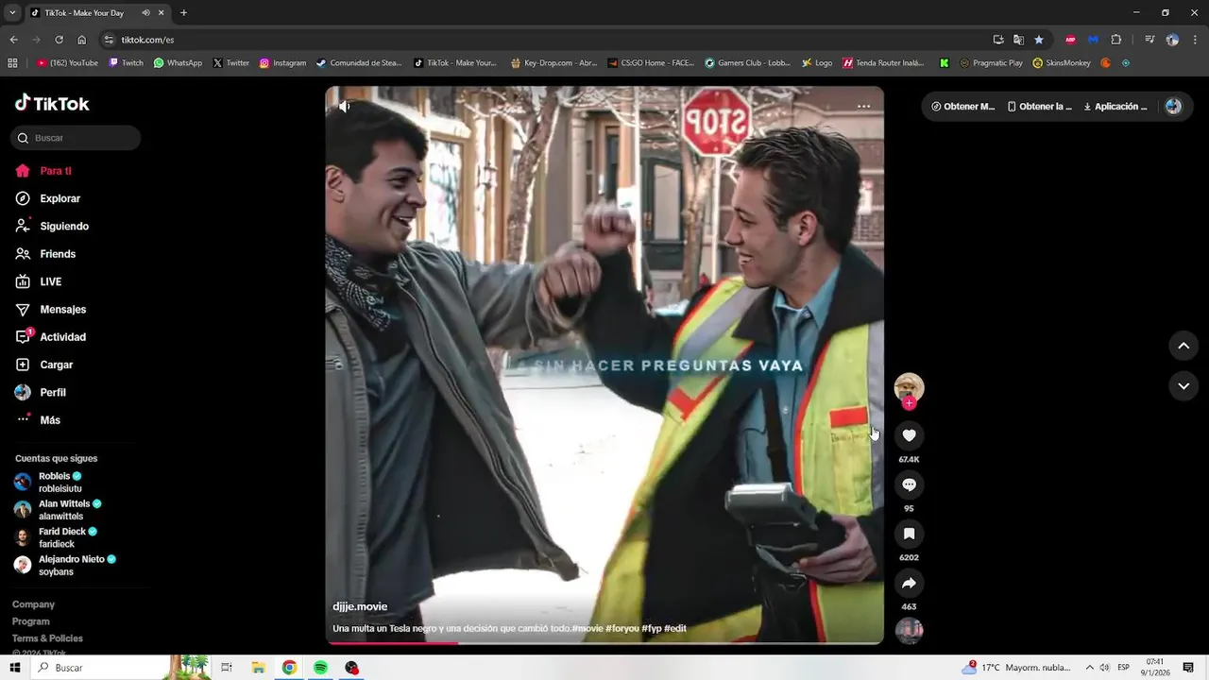
Task: Click Obtener M... button in top bar
Action: point(962,107)
